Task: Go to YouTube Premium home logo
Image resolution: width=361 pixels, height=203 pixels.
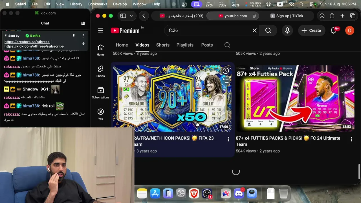Action: coord(125,30)
